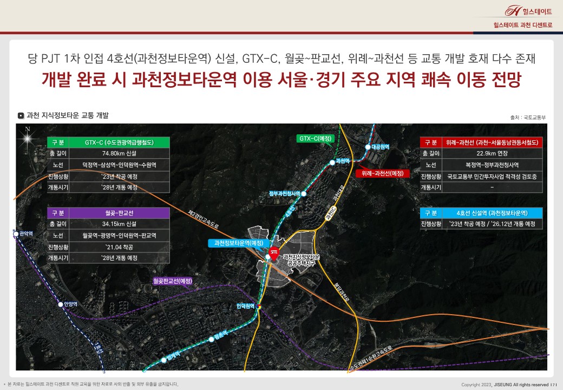The width and height of the screenshot is (563, 390).
Task: Click the 관악역 station dot
Action: [15, 234]
